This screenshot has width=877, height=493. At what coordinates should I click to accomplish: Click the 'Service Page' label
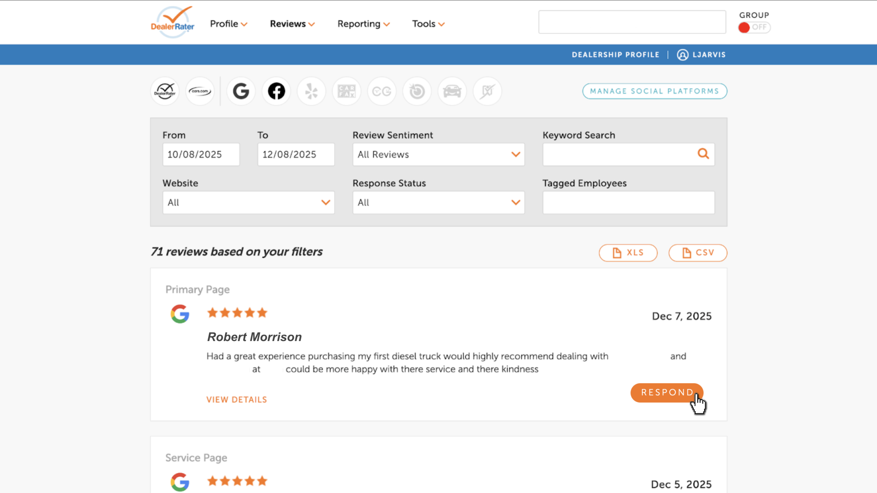pos(196,458)
